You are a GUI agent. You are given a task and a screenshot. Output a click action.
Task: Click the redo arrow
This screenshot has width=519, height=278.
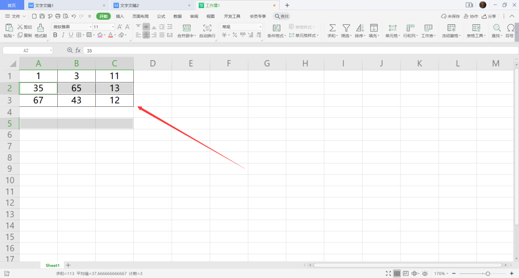click(82, 16)
